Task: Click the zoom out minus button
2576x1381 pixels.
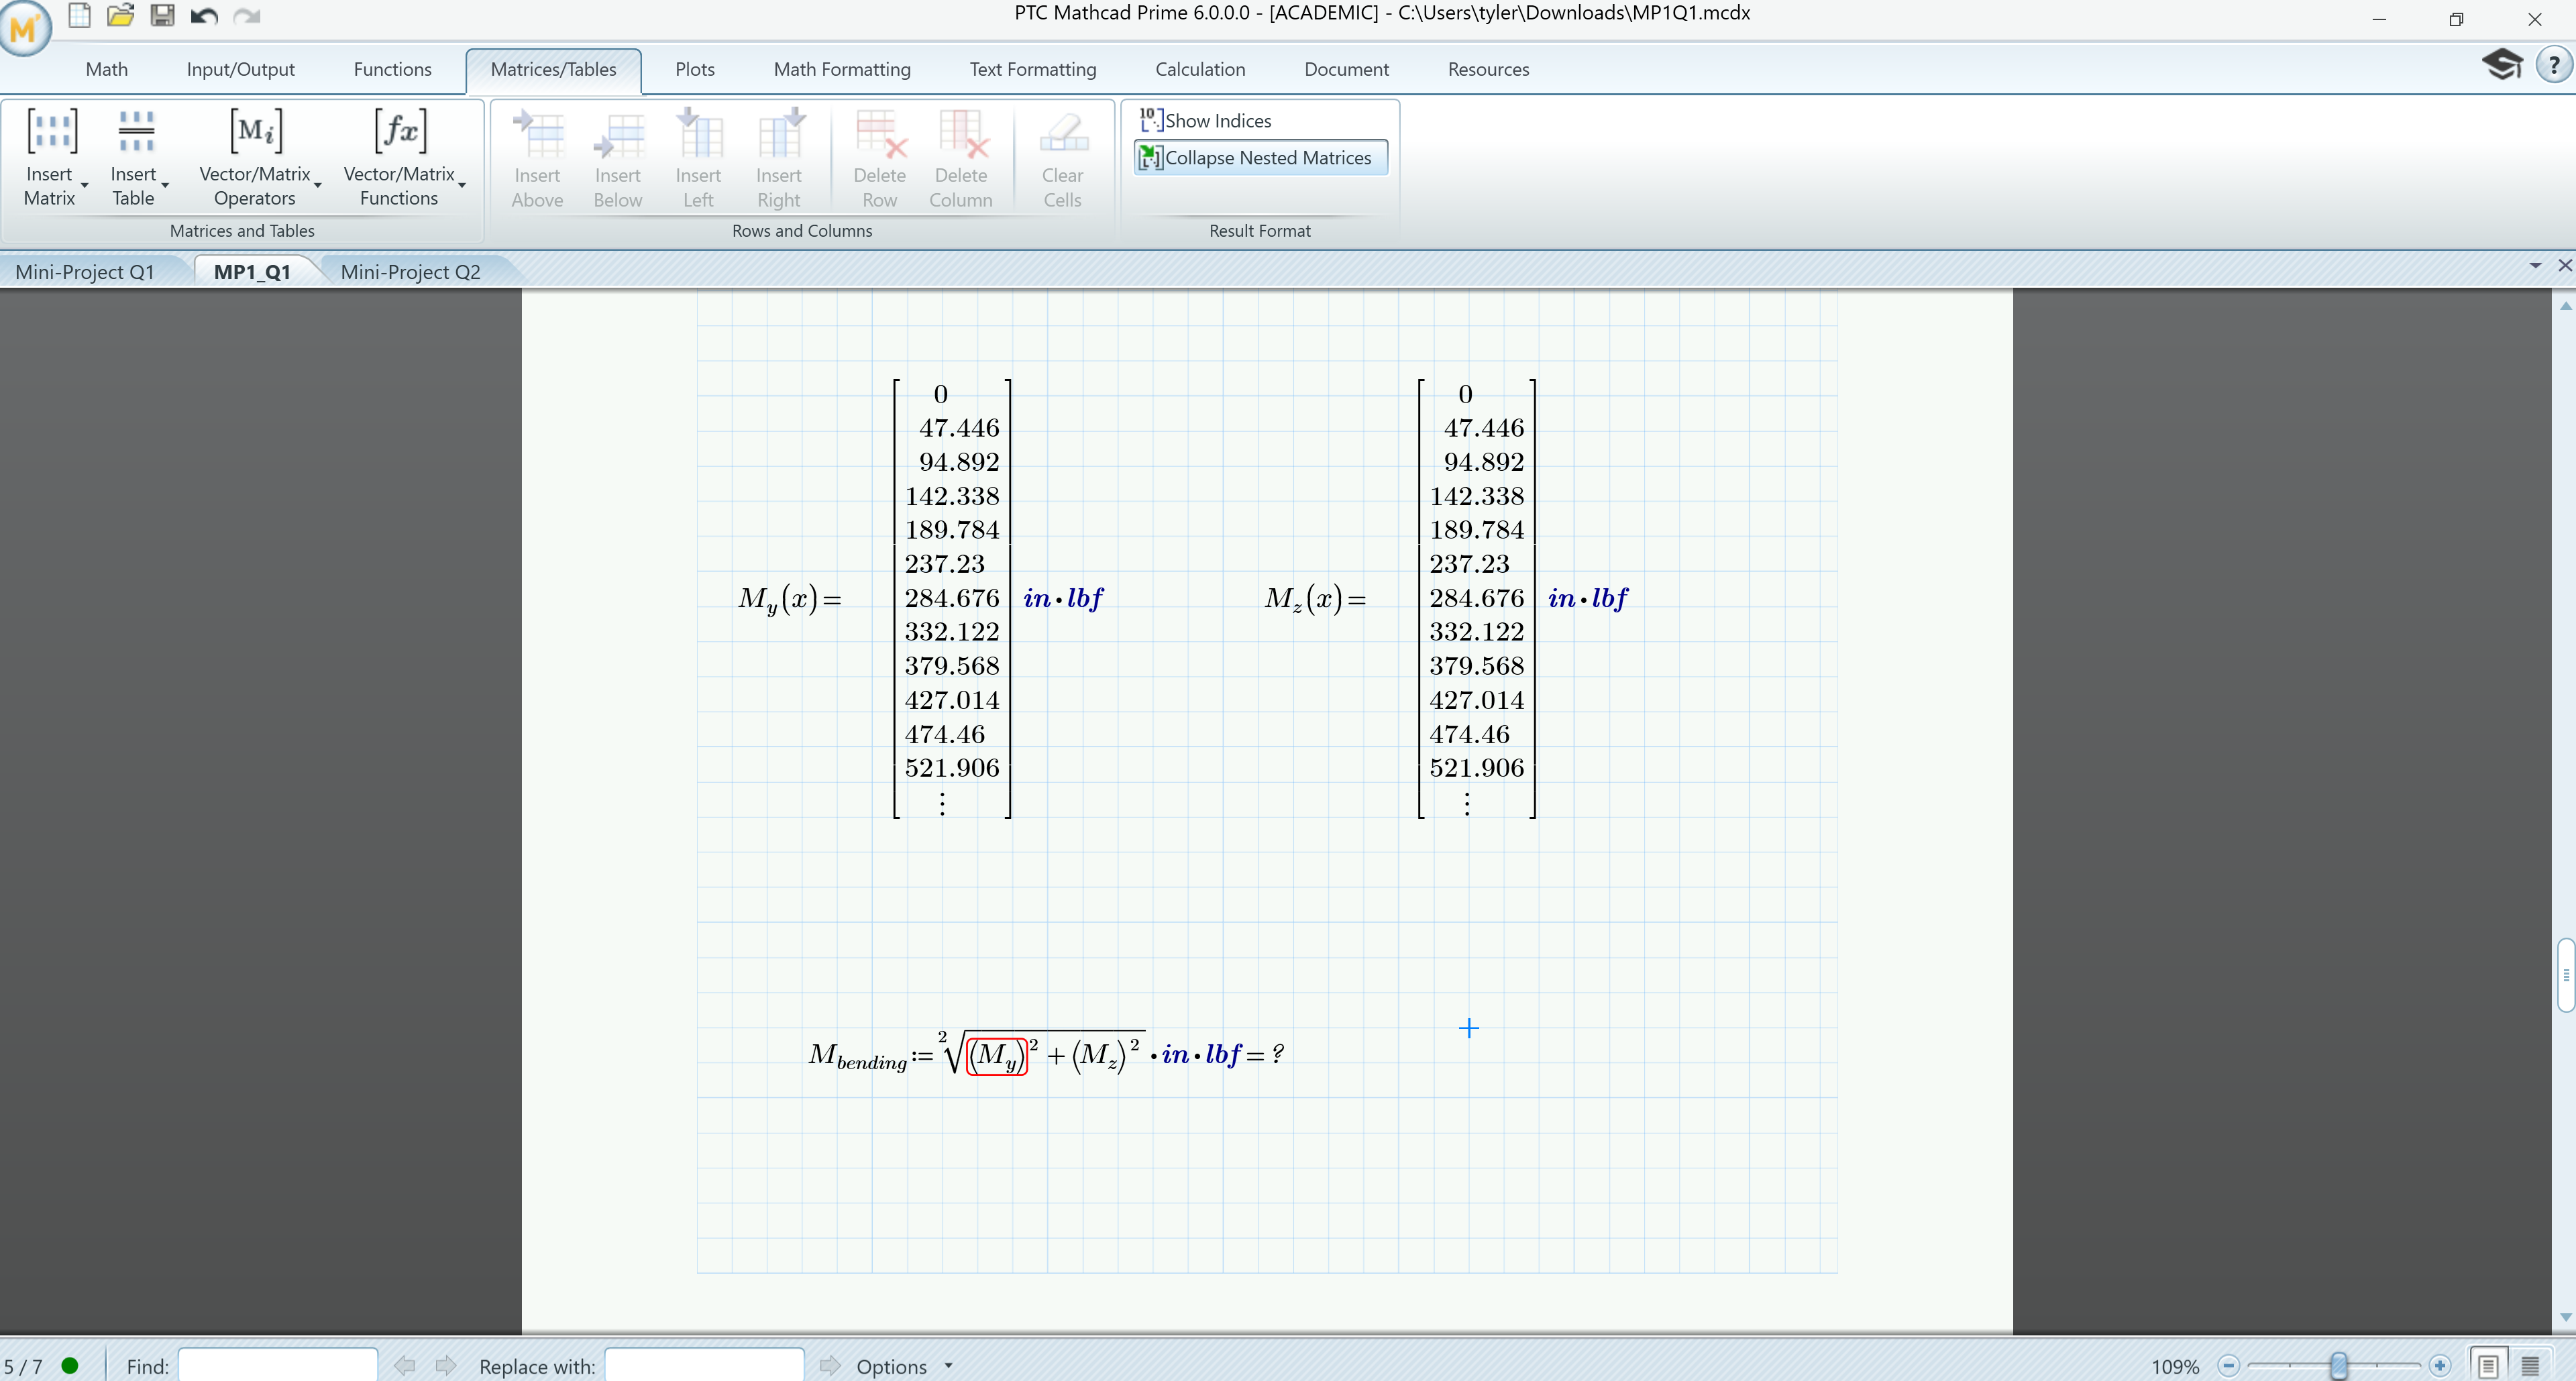Action: pyautogui.click(x=2228, y=1365)
